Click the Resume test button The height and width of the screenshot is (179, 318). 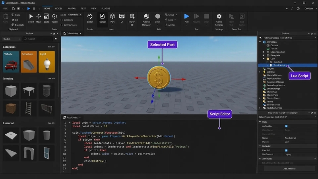[196, 18]
